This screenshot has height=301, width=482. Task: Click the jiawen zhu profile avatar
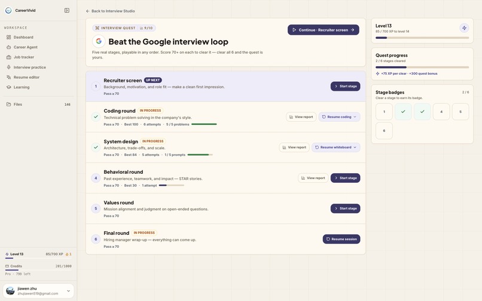click(x=10, y=291)
